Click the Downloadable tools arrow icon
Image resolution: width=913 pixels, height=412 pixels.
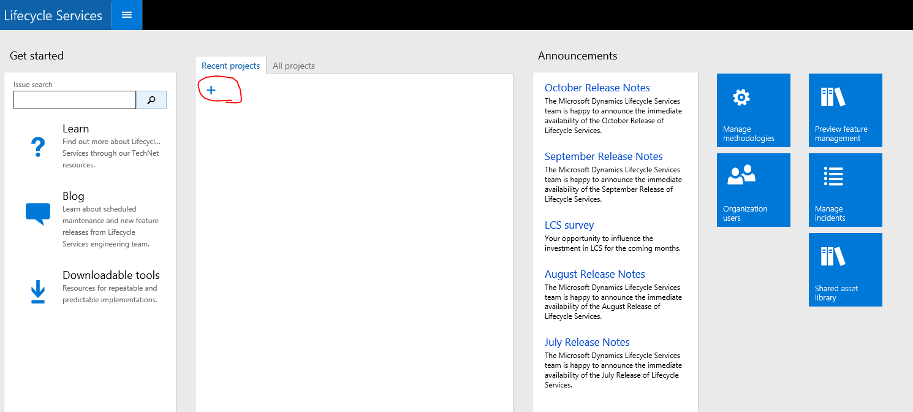coord(38,292)
